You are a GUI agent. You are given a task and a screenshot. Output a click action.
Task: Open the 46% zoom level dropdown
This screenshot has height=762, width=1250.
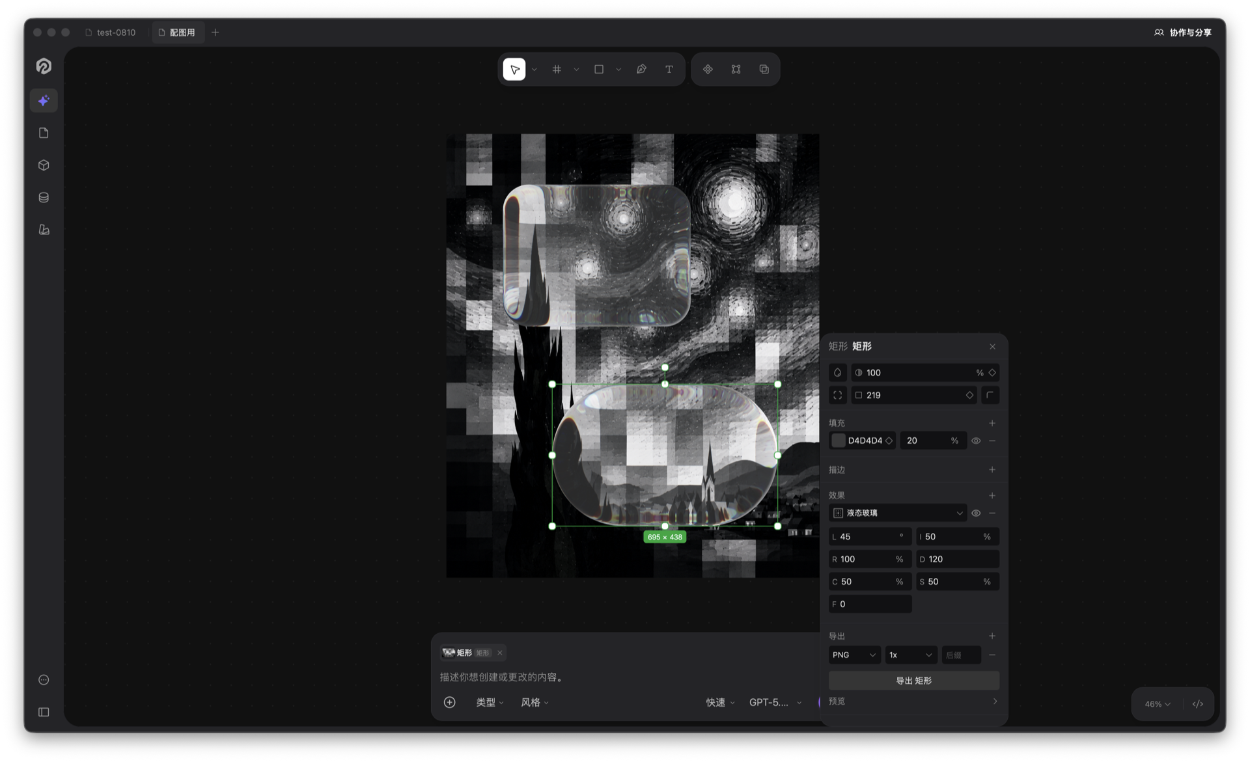(x=1158, y=704)
